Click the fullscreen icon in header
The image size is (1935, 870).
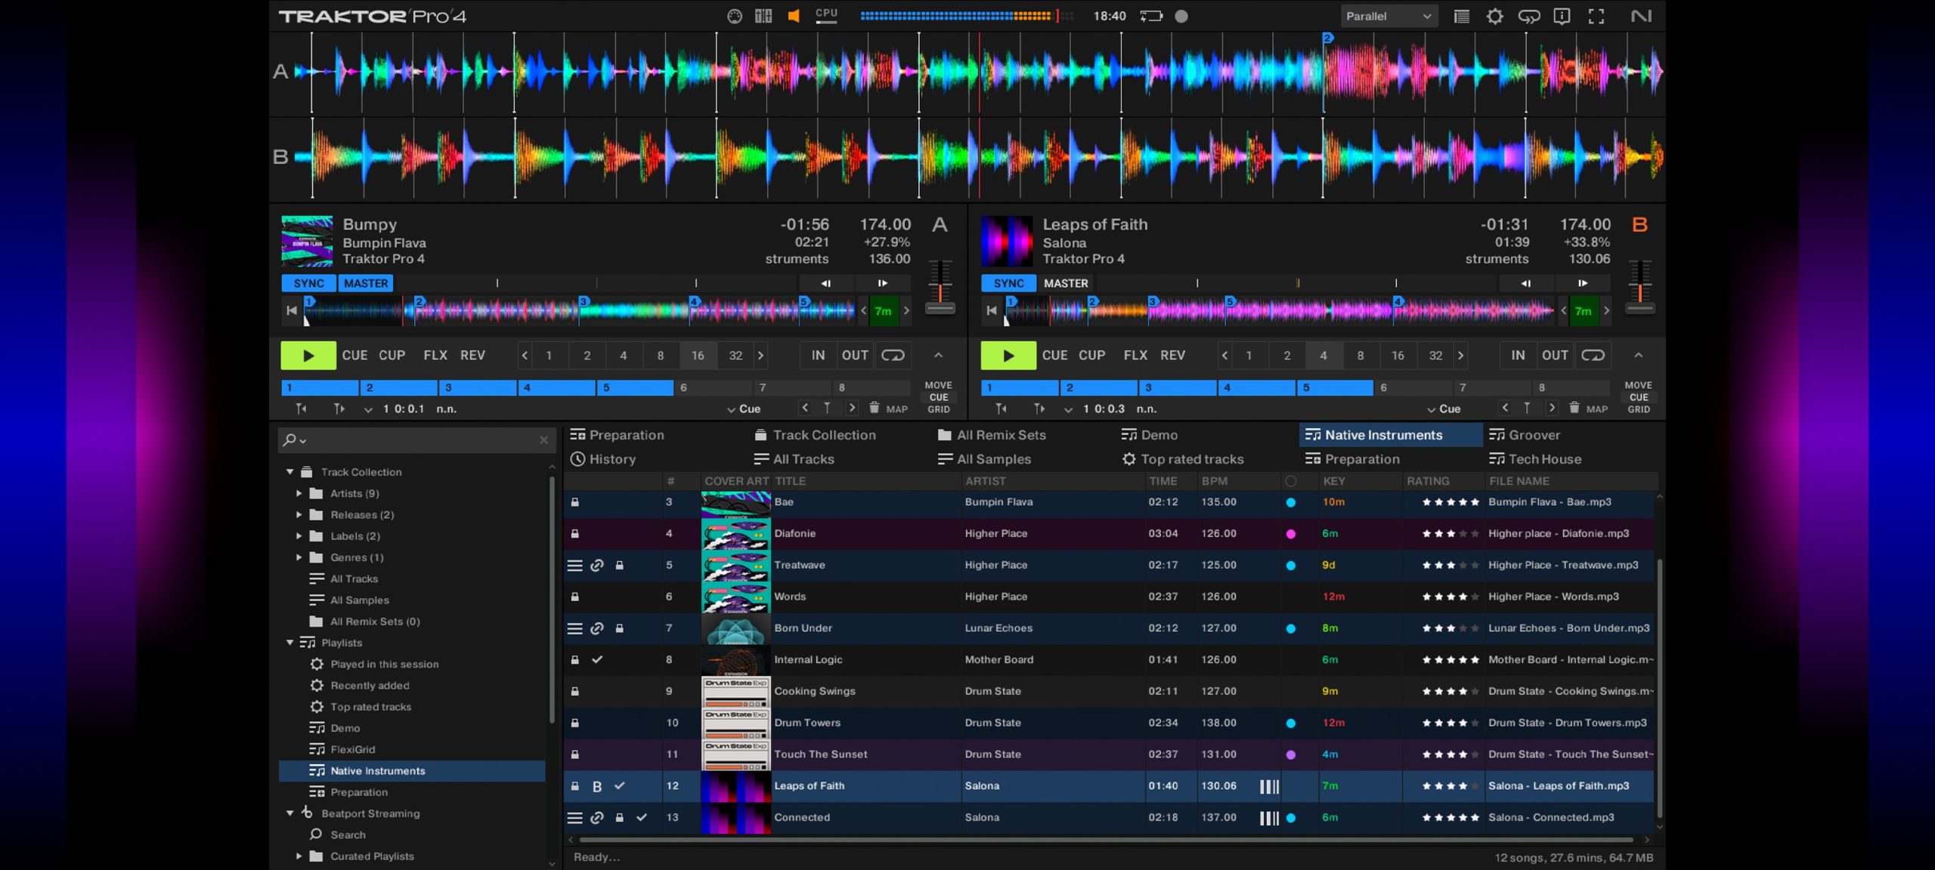pos(1596,16)
